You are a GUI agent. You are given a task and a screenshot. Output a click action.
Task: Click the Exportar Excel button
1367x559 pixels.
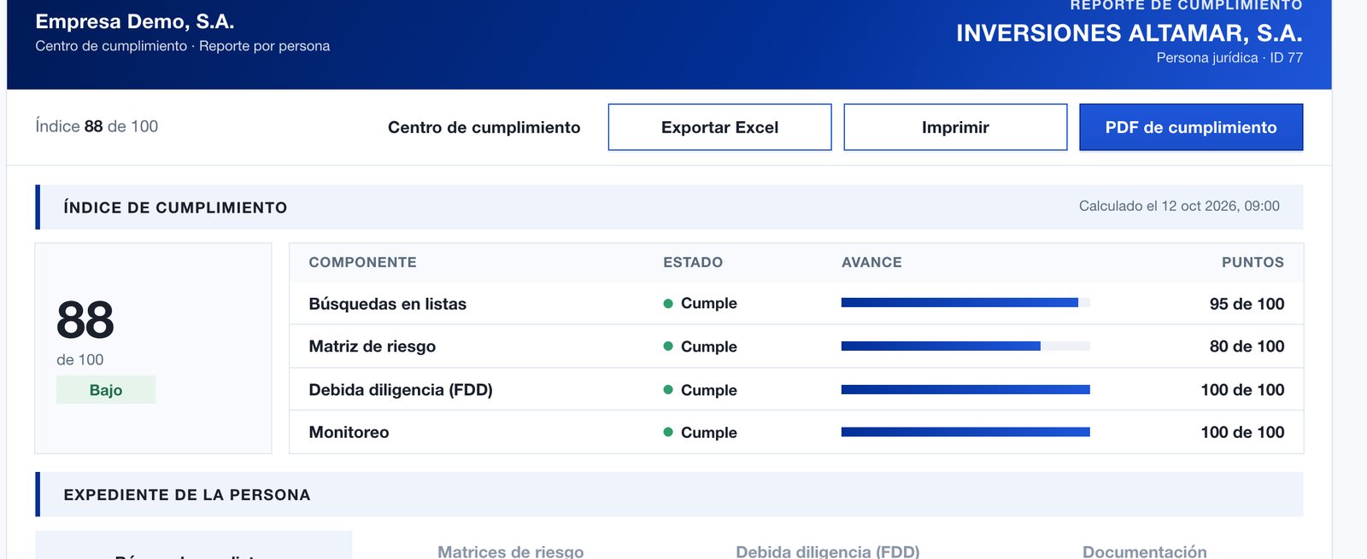[x=719, y=127]
